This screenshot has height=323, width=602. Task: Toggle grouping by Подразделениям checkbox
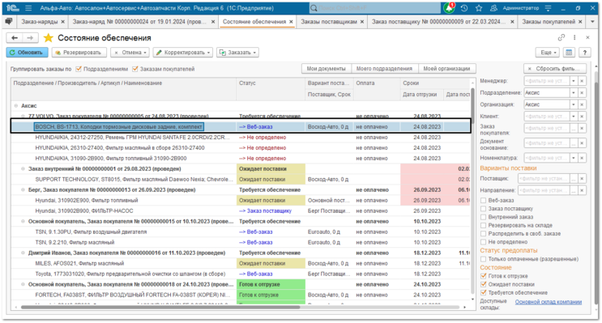[x=79, y=69]
